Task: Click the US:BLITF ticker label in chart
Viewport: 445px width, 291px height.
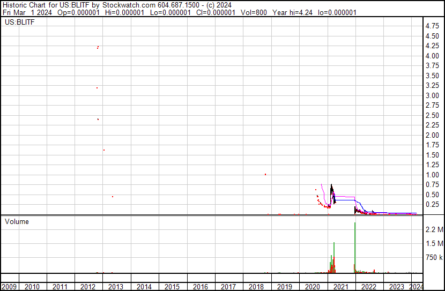Action: 20,22
